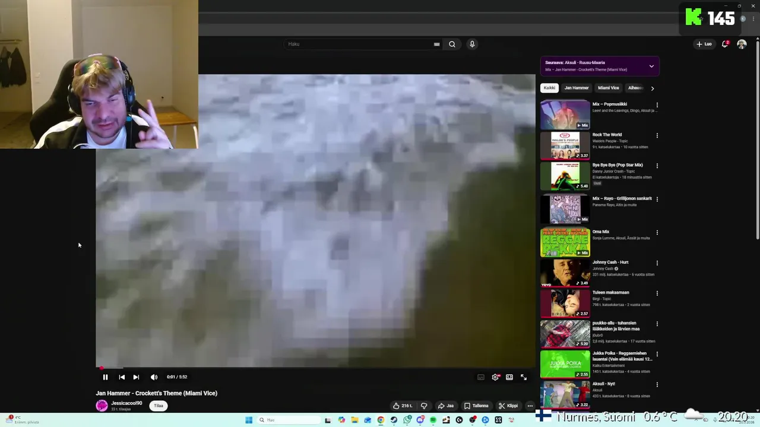Screen dimensions: 760x427
Task: Open Rock The World video
Action: [565, 146]
